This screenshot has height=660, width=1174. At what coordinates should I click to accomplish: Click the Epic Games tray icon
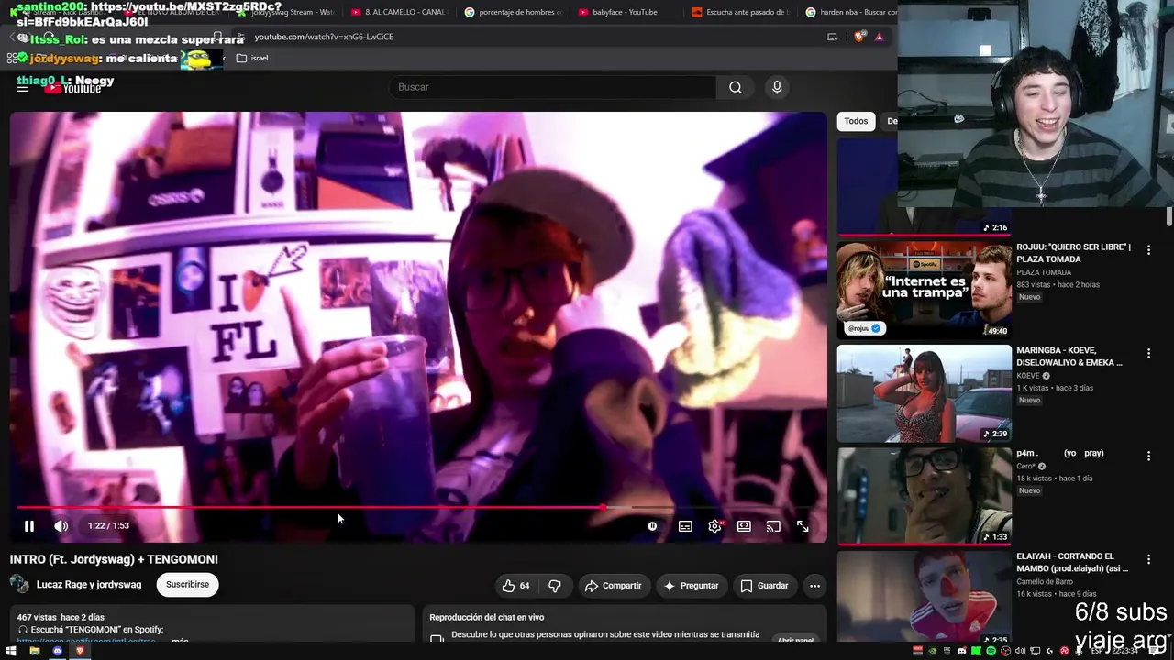tap(947, 651)
